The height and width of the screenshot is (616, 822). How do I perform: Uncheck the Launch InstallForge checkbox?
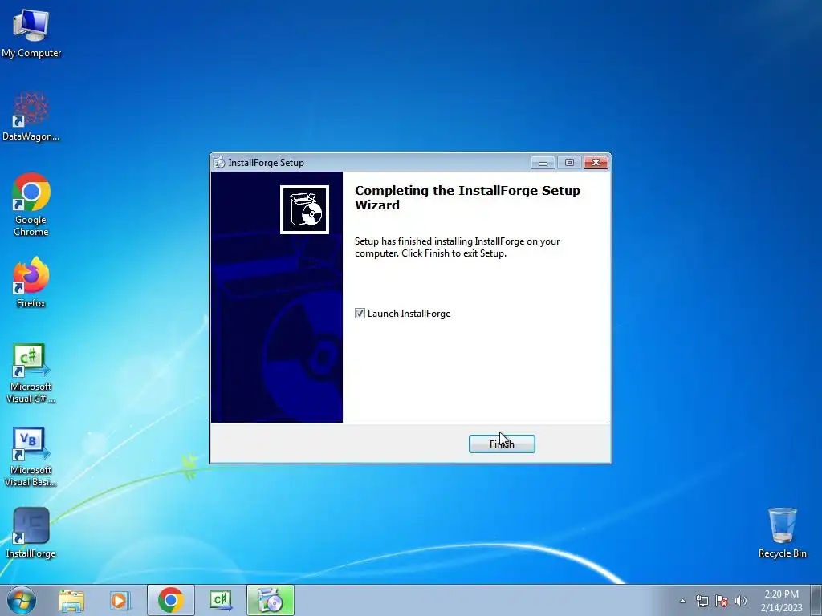click(x=360, y=314)
